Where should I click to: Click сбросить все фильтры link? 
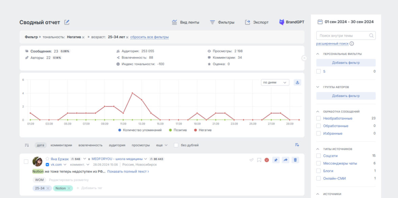[149, 37]
